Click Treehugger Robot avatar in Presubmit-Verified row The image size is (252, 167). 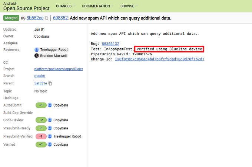[50, 136]
